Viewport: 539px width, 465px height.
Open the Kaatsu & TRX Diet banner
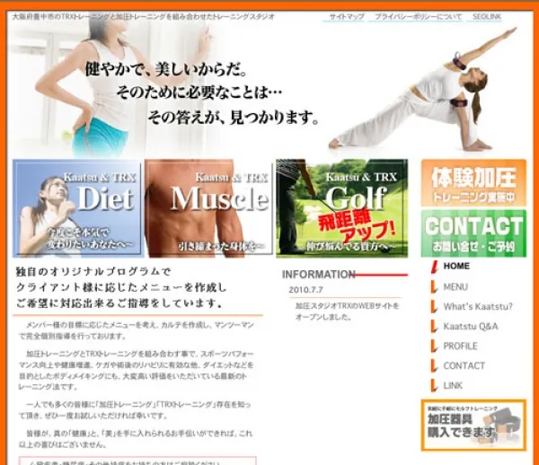(x=77, y=208)
